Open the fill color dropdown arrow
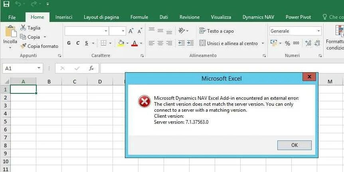Screen dimensions: 344x172 click(x=127, y=43)
